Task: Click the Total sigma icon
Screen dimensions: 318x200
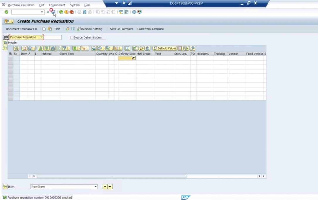Action: point(75,48)
